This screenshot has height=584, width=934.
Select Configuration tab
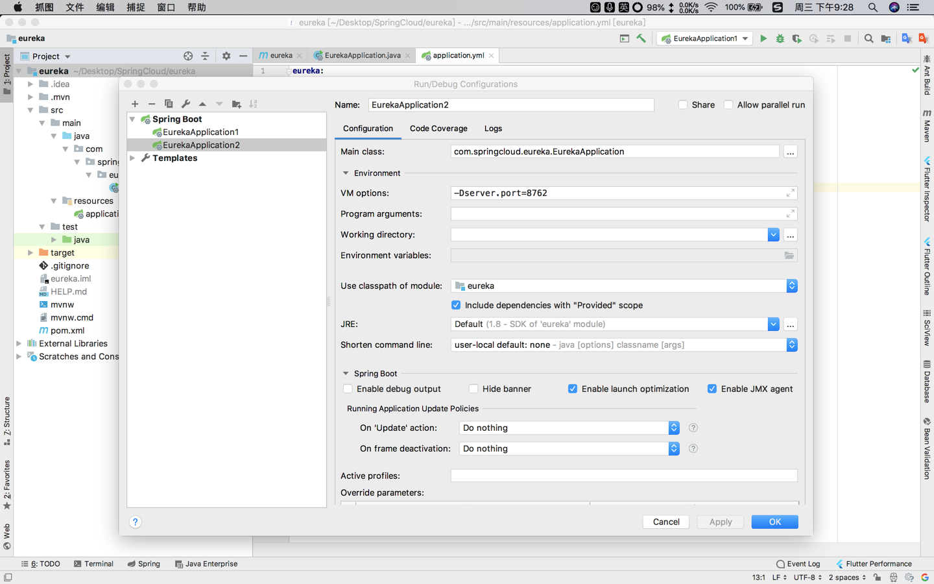368,128
